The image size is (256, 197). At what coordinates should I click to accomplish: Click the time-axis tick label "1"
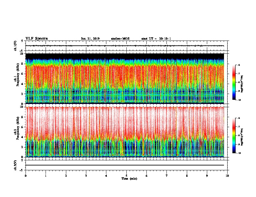[46, 176]
